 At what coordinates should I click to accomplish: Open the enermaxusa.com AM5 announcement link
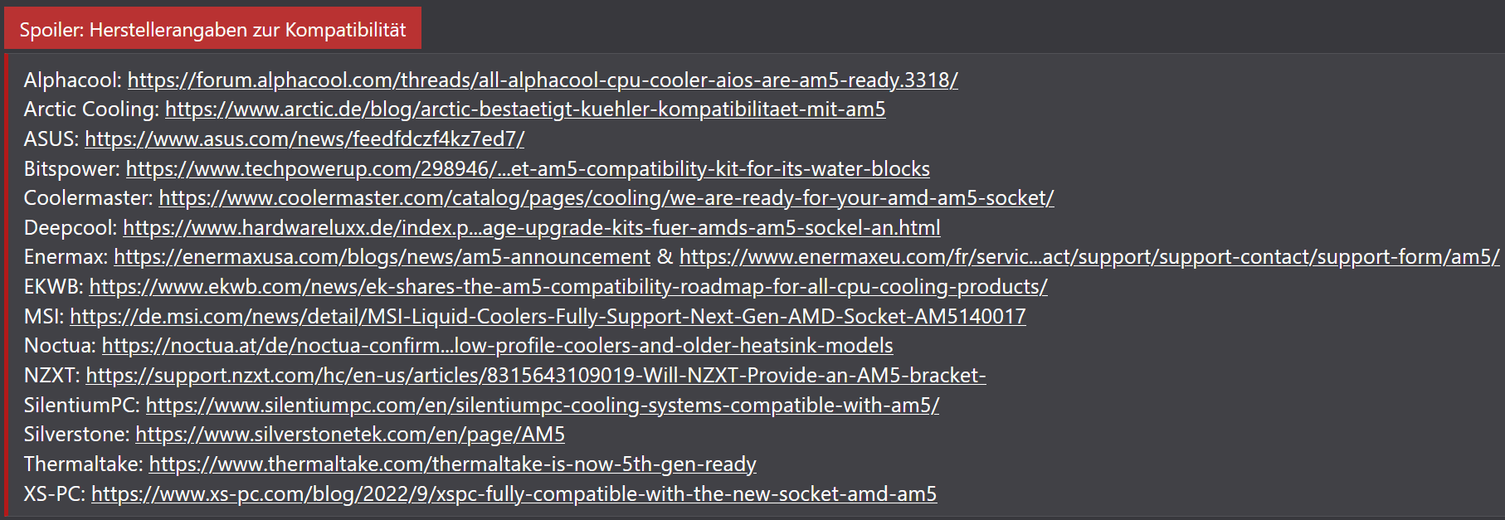382,256
